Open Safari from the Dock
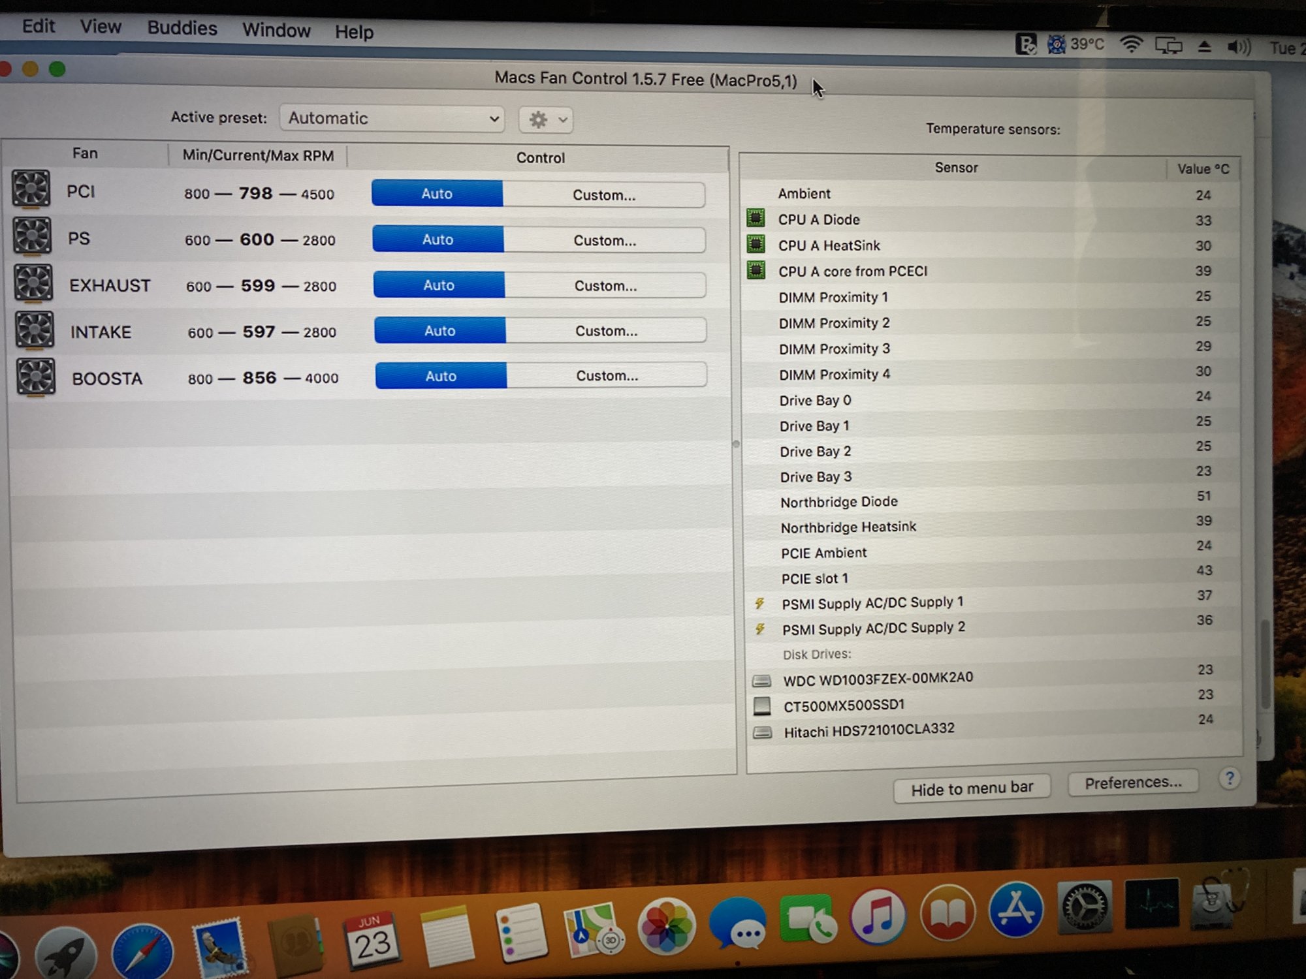 click(142, 952)
